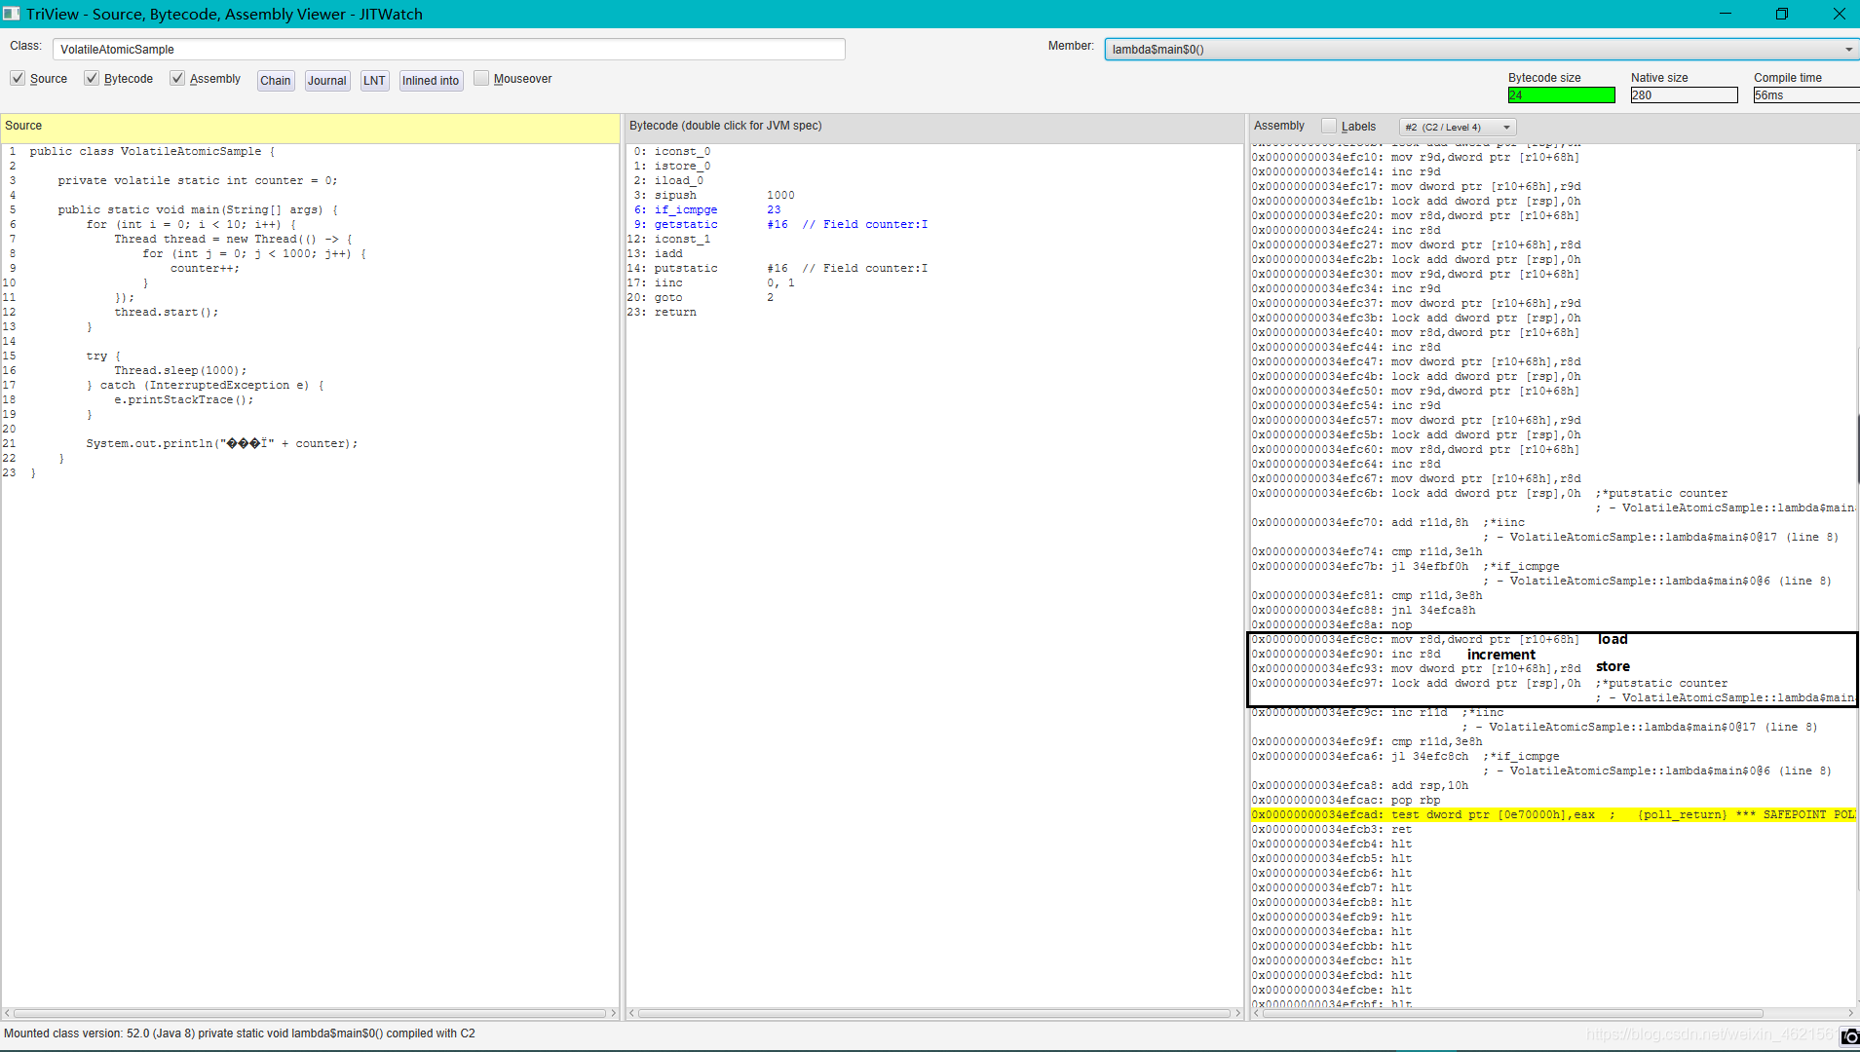The image size is (1860, 1052).
Task: Select assembly line 'jnl 34efca8h'
Action: tap(1364, 610)
